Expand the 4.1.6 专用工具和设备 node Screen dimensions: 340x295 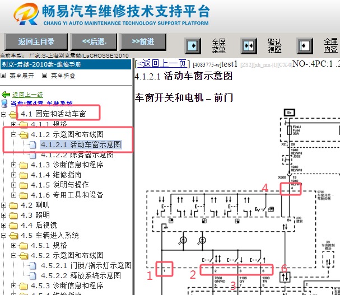13,195
